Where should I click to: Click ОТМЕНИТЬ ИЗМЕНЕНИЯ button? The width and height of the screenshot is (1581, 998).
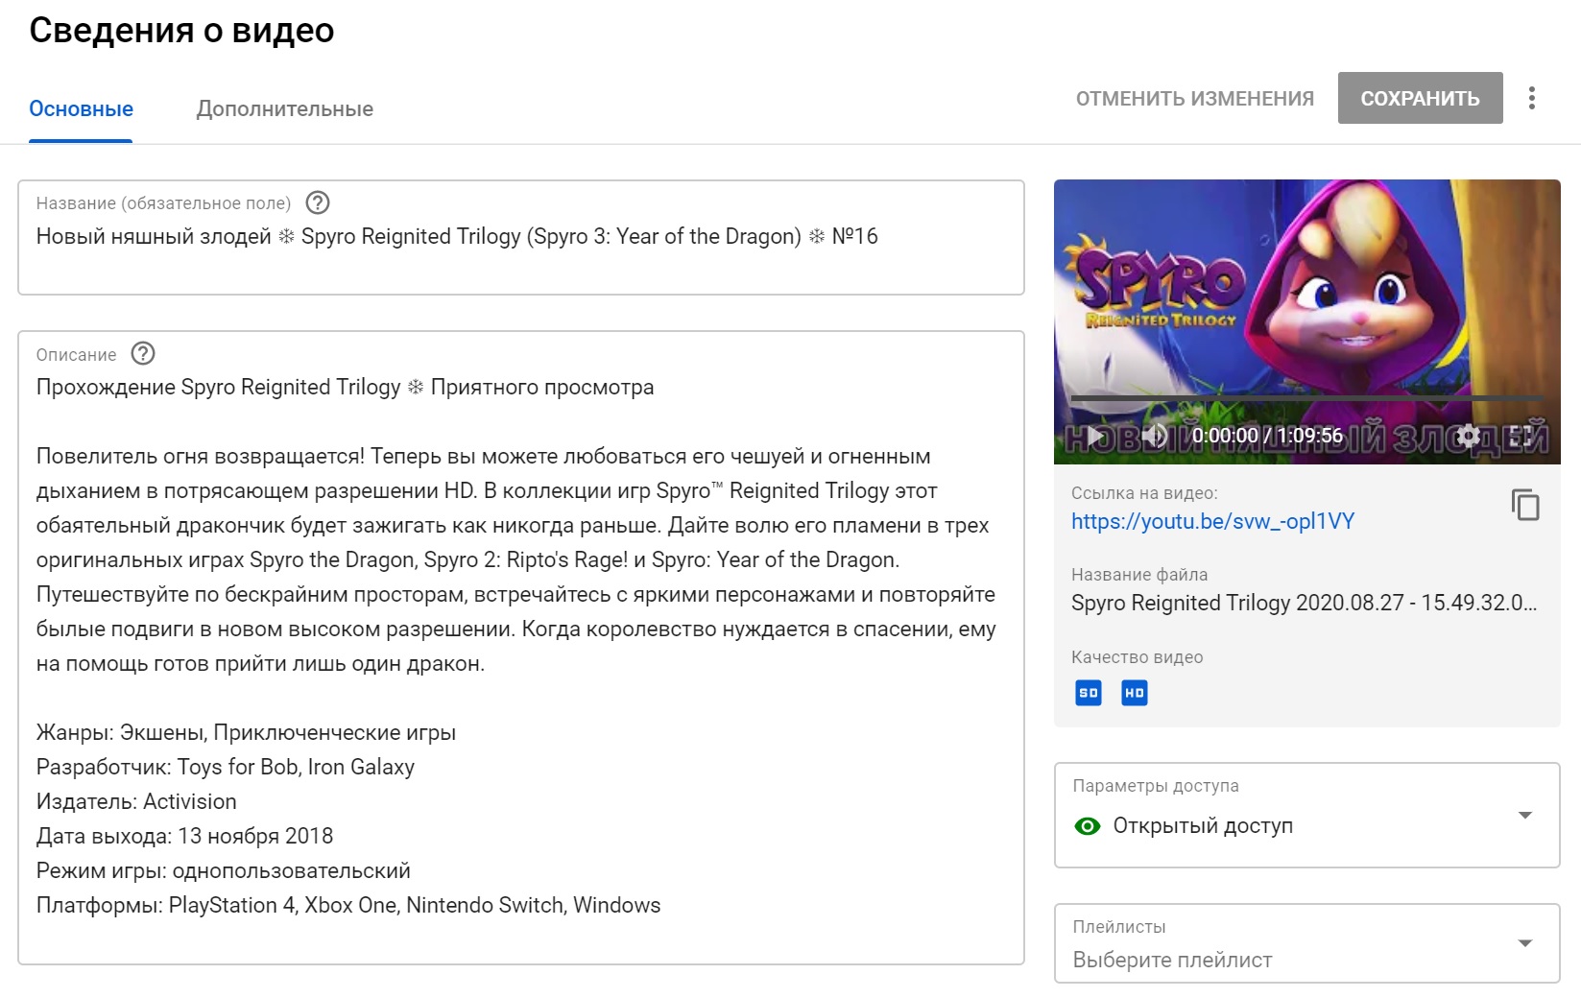coord(1194,99)
